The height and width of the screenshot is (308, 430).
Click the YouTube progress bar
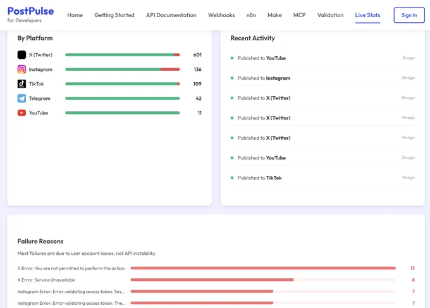[122, 113]
